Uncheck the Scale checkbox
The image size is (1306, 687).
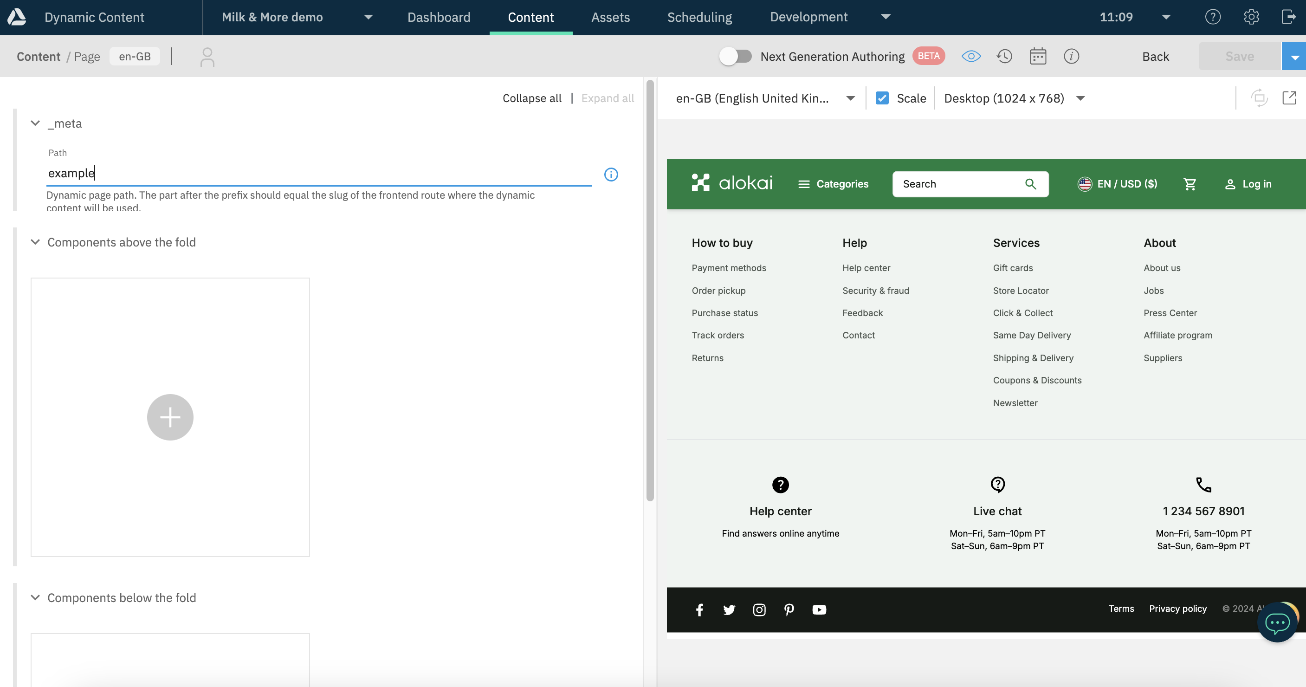tap(882, 98)
